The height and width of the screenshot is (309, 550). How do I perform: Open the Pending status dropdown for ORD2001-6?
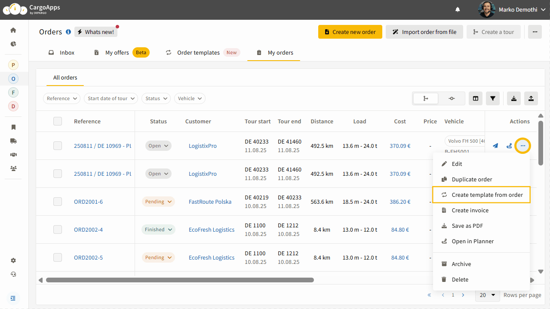click(x=158, y=202)
